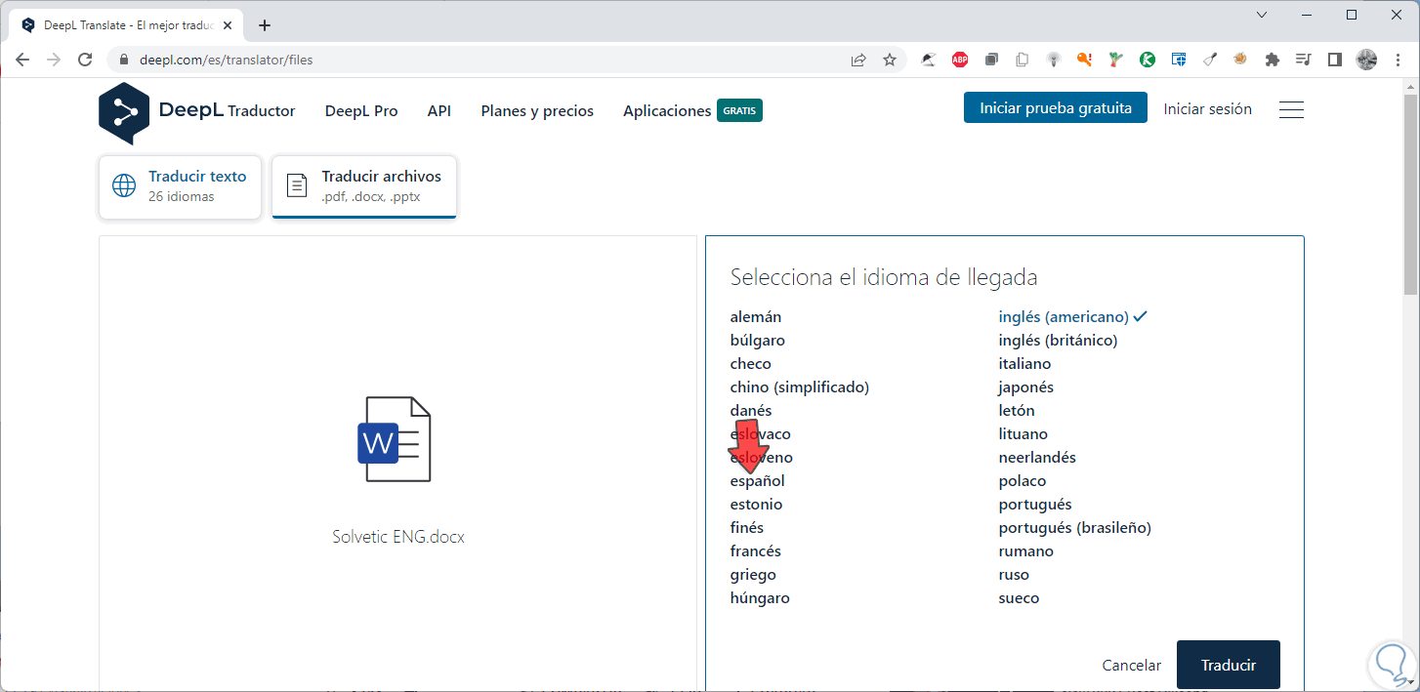This screenshot has height=692, width=1420.
Task: Open the media control music icon
Action: tap(1303, 60)
